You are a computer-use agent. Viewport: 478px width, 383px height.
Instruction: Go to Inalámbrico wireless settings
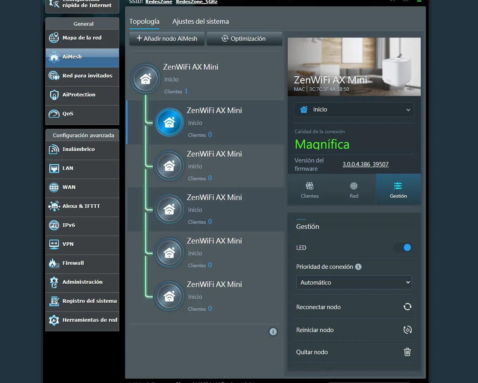coord(82,150)
